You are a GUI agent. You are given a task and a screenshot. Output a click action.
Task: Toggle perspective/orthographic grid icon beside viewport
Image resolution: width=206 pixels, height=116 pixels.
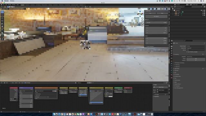click(x=142, y=26)
